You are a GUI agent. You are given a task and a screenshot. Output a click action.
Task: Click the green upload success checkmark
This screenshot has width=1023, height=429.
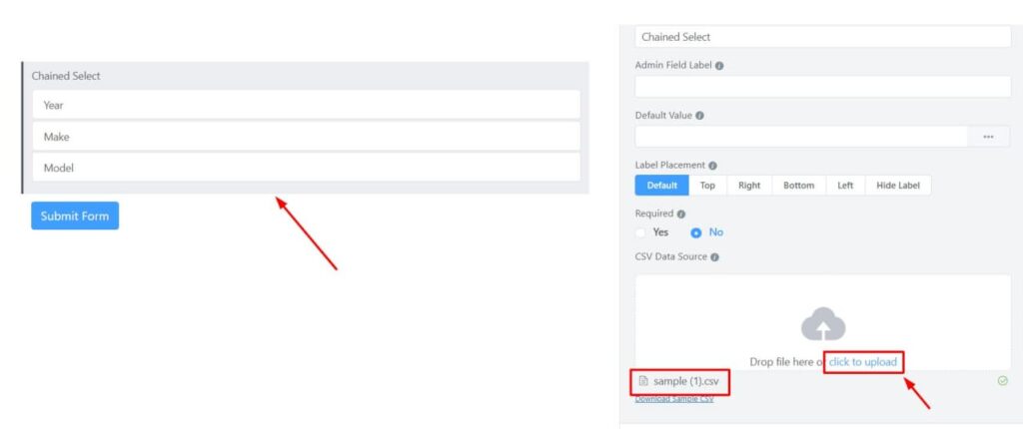(1003, 381)
